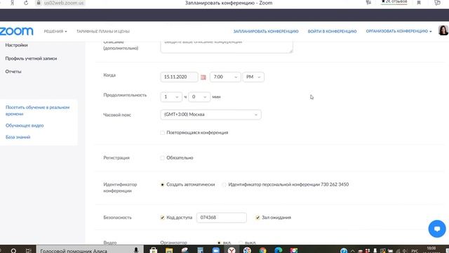Click the site lock security icon
Viewport: 449px width, 253px height.
coord(39,3)
